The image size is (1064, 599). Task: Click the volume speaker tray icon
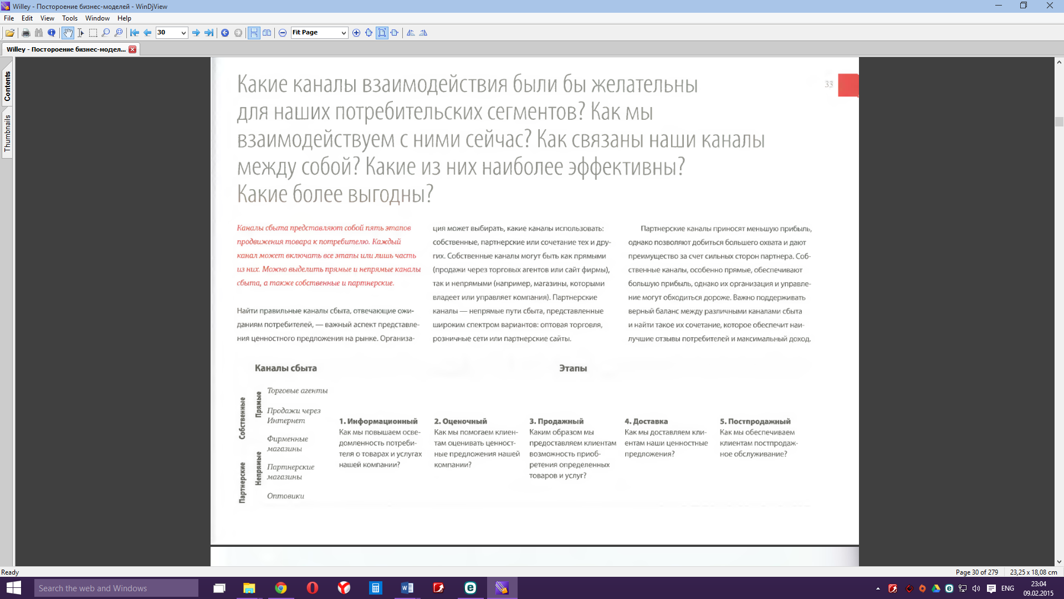click(976, 588)
